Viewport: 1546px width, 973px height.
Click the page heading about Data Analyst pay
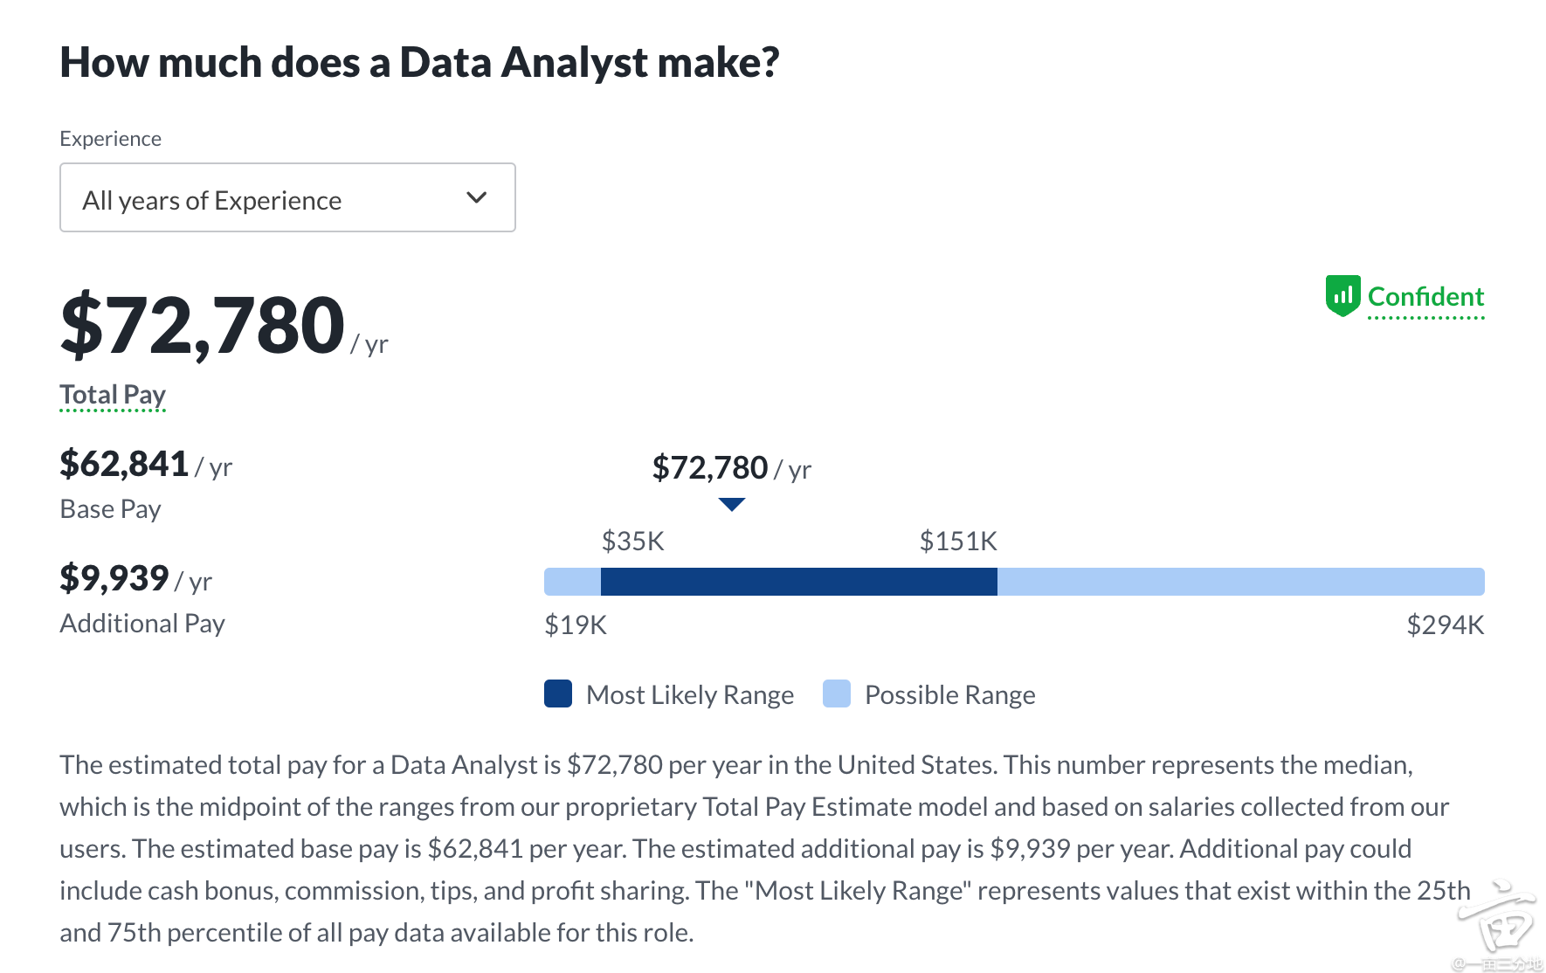pos(419,62)
